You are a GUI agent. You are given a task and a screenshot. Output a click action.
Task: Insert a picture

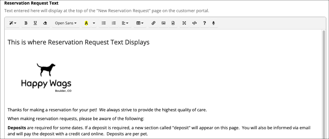pos(163,23)
